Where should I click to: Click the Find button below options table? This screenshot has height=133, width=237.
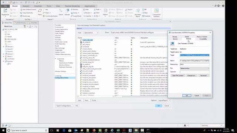87,100
